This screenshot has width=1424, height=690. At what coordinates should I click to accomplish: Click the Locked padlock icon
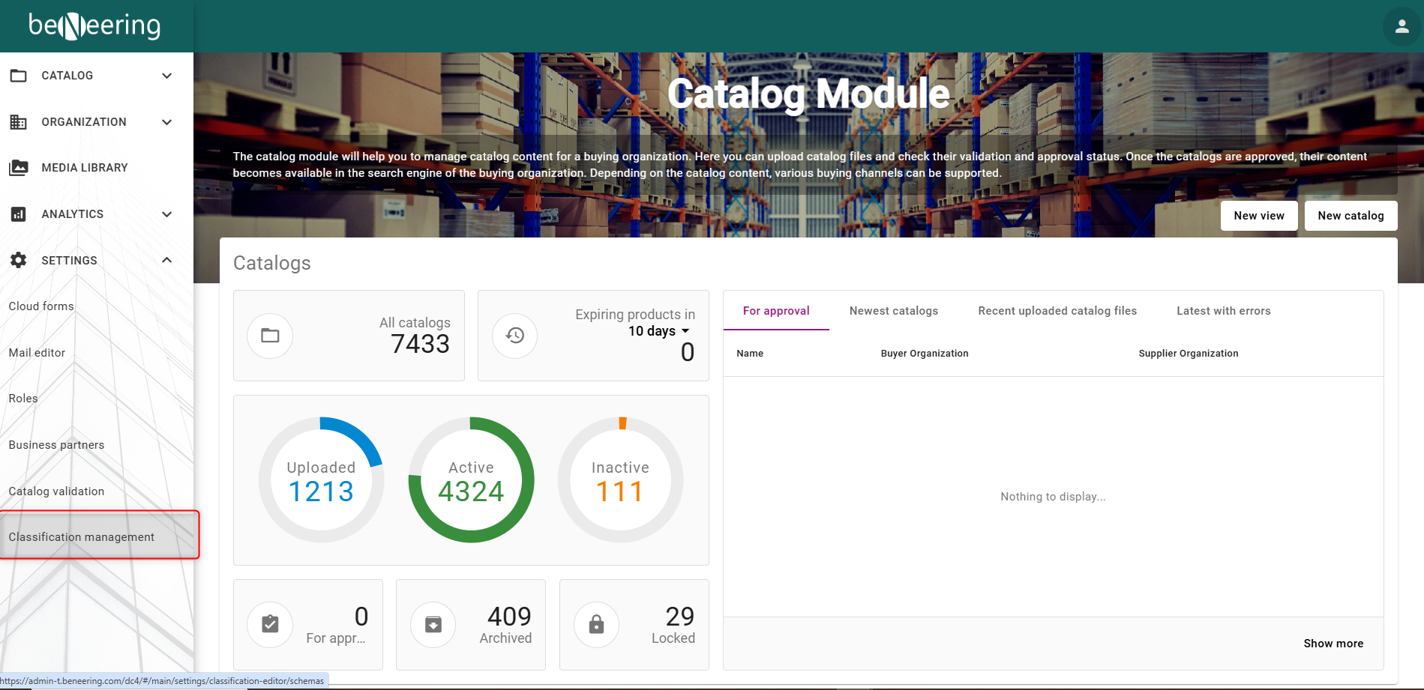pyautogui.click(x=596, y=624)
